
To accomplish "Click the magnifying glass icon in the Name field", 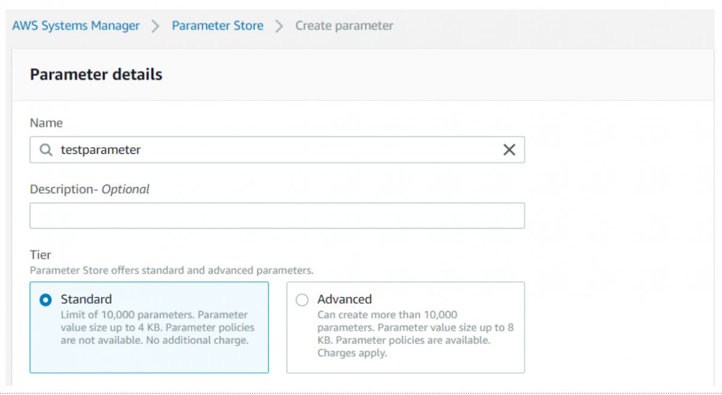I will [45, 149].
